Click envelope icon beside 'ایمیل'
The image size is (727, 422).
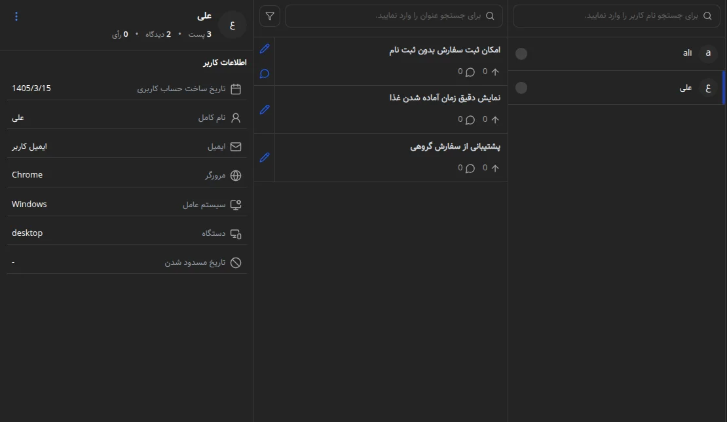click(236, 147)
